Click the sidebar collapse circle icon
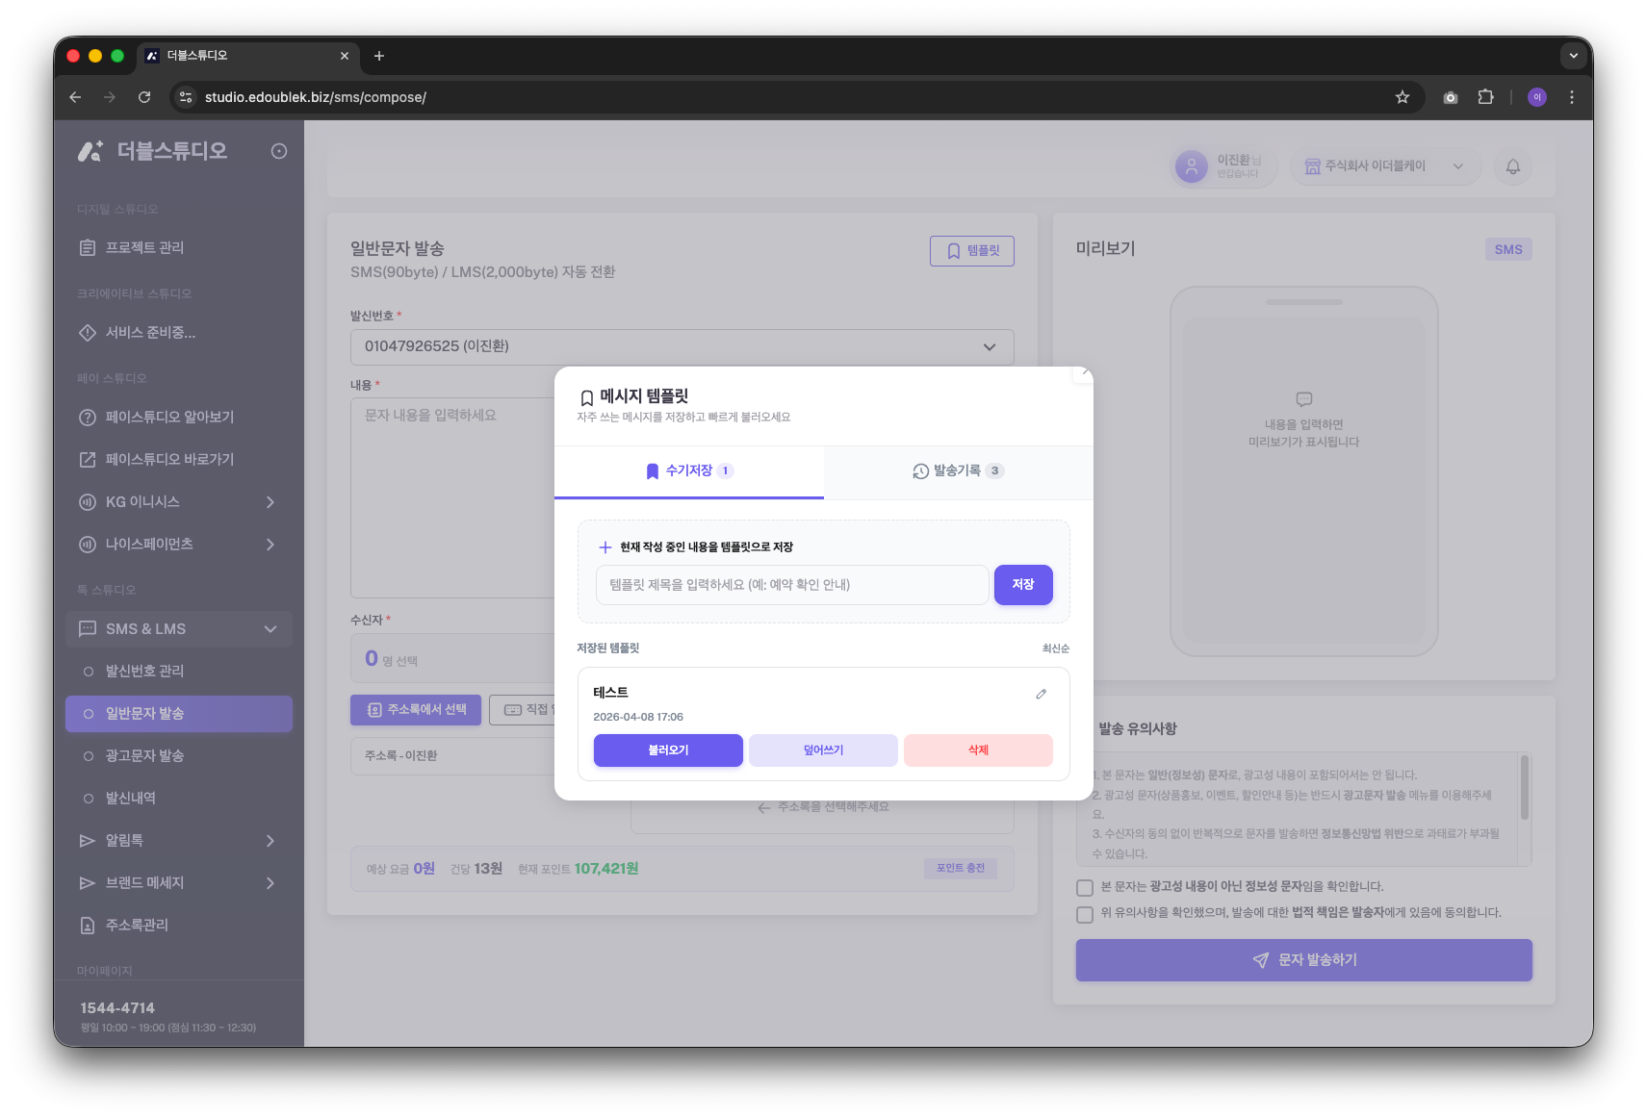The width and height of the screenshot is (1647, 1118). tap(279, 151)
